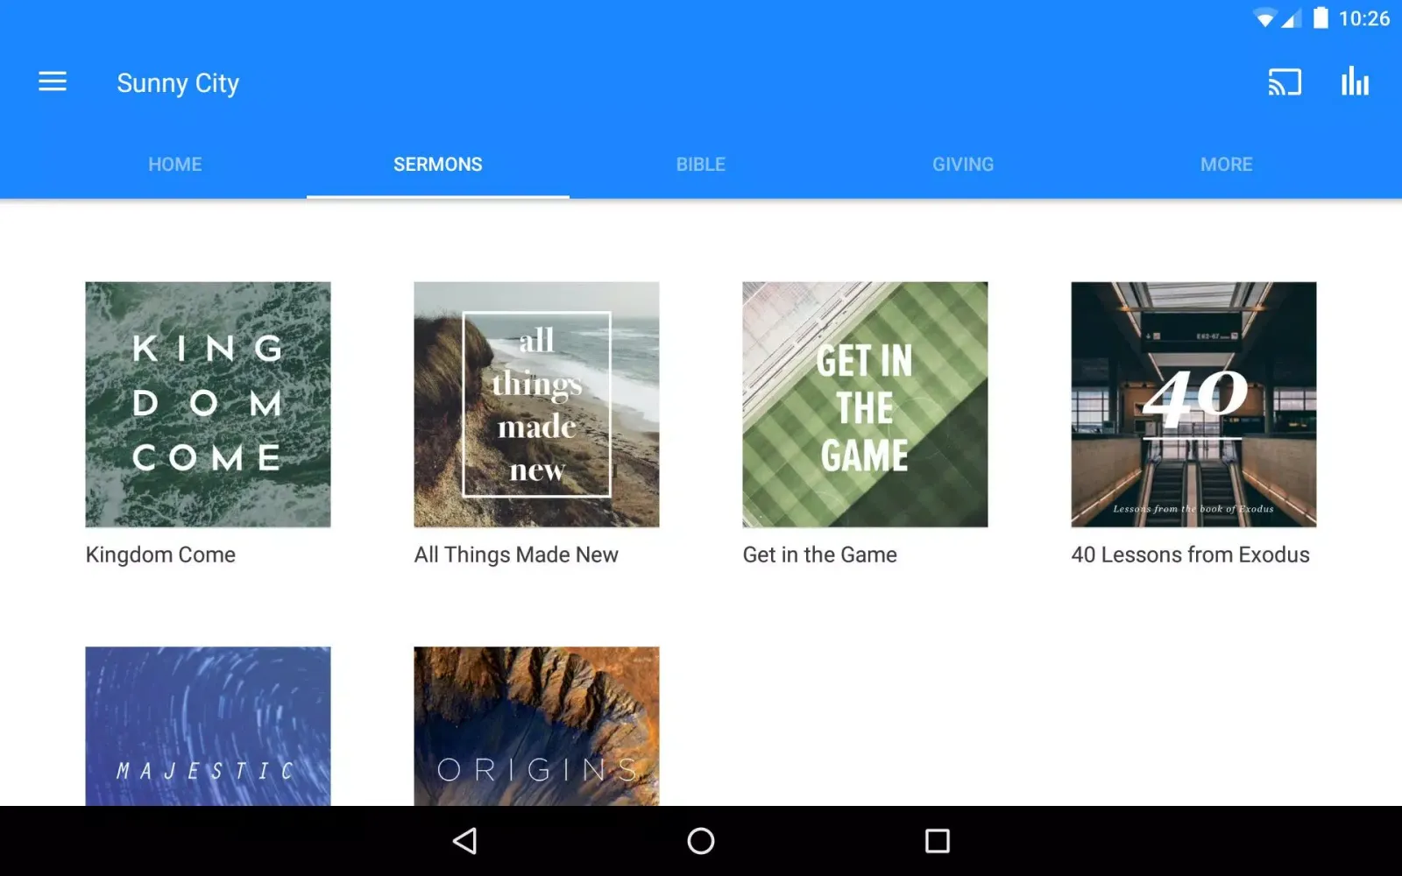Go to the Bible tab

click(701, 165)
